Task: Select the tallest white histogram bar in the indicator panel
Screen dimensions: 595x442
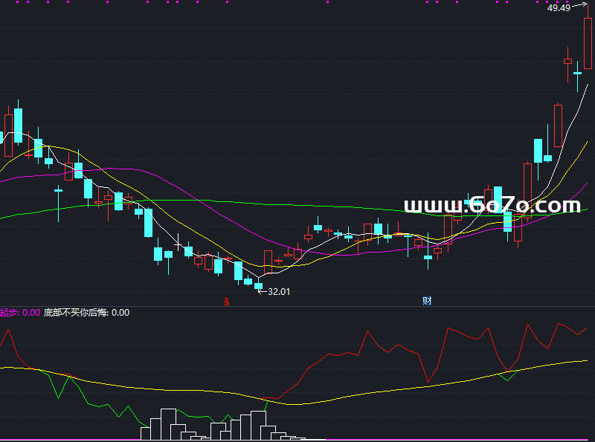Action: 168,424
